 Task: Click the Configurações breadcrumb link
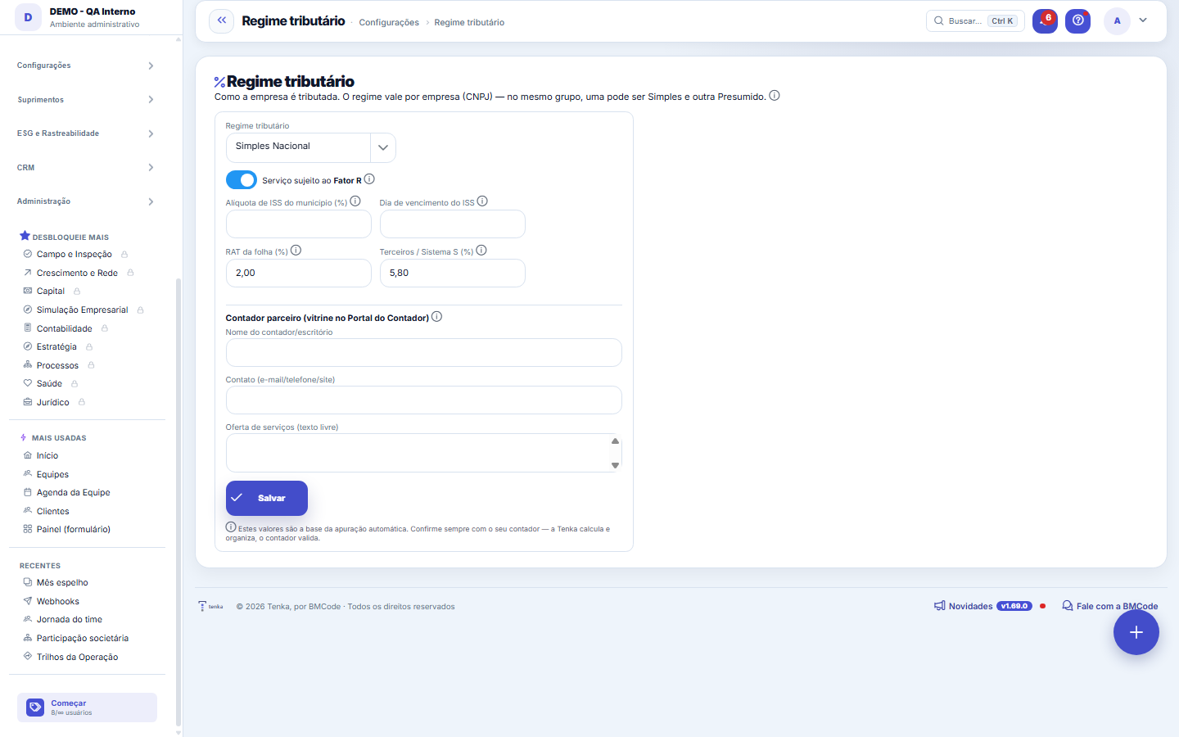click(389, 22)
